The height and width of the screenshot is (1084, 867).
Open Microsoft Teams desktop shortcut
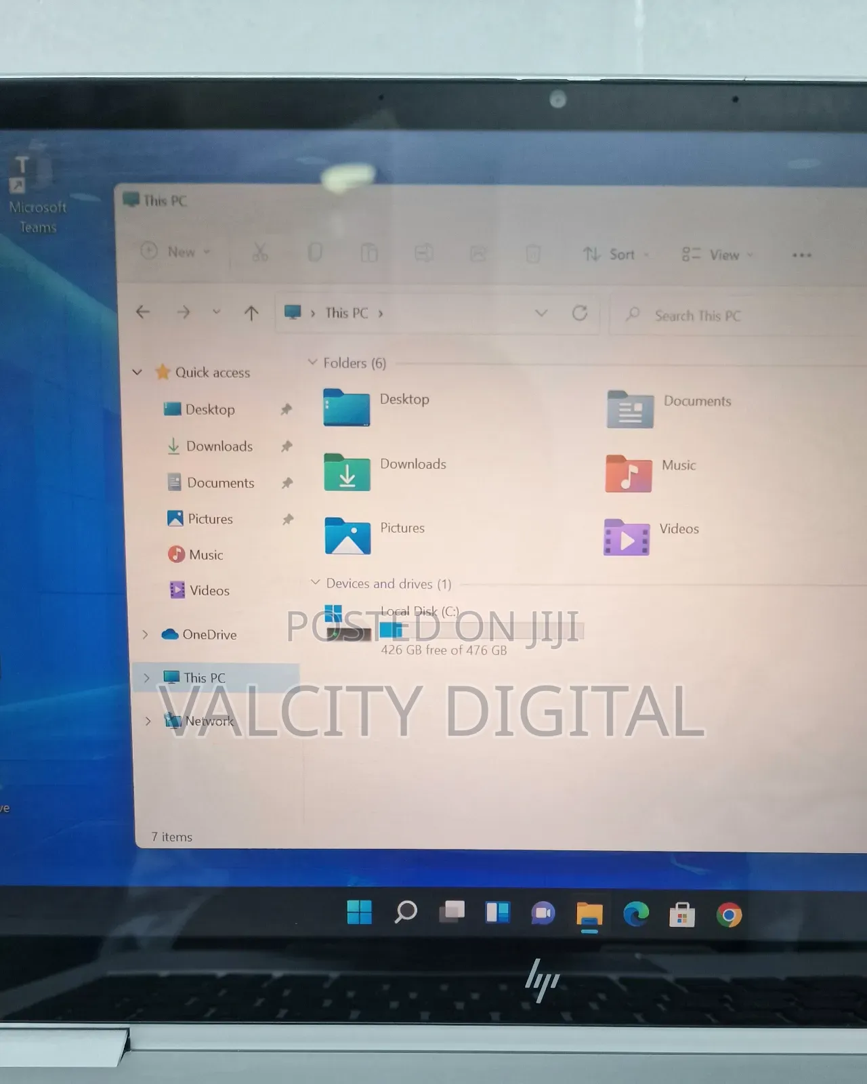37,194
